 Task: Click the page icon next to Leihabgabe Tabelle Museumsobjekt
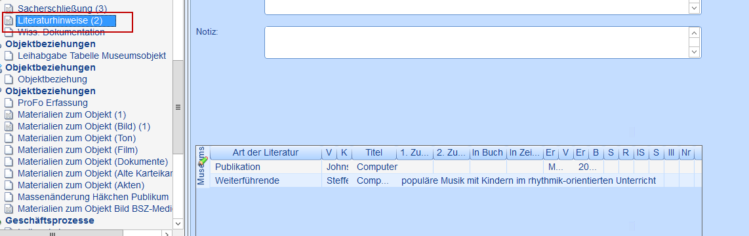(x=9, y=56)
